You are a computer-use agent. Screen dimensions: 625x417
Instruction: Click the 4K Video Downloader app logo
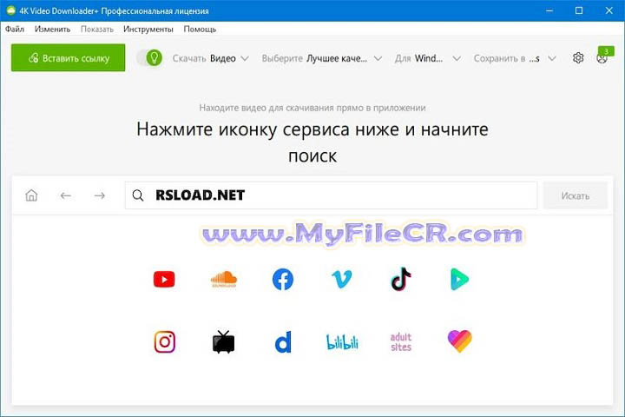10,10
